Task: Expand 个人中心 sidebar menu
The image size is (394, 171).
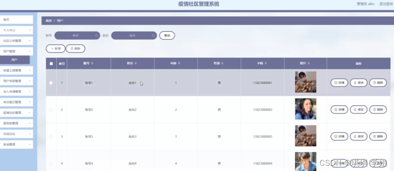Action: [16, 30]
